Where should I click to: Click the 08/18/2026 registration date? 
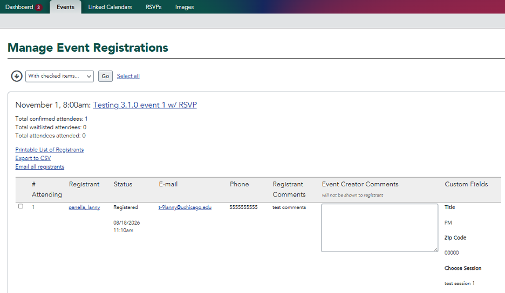tap(127, 223)
